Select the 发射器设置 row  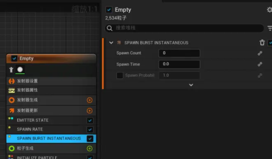(51, 81)
